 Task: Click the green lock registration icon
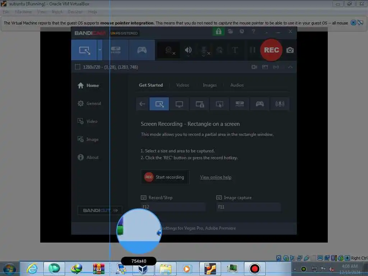point(218,32)
